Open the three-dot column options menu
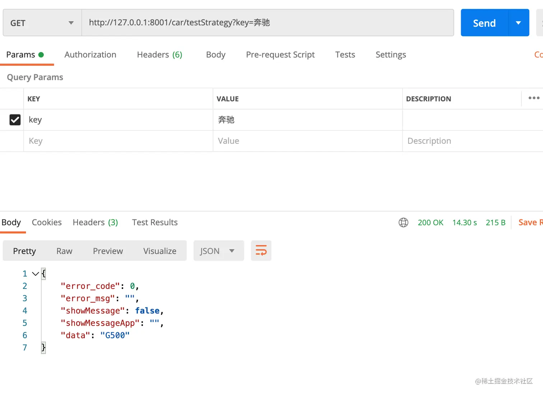The height and width of the screenshot is (395, 543). click(x=534, y=98)
